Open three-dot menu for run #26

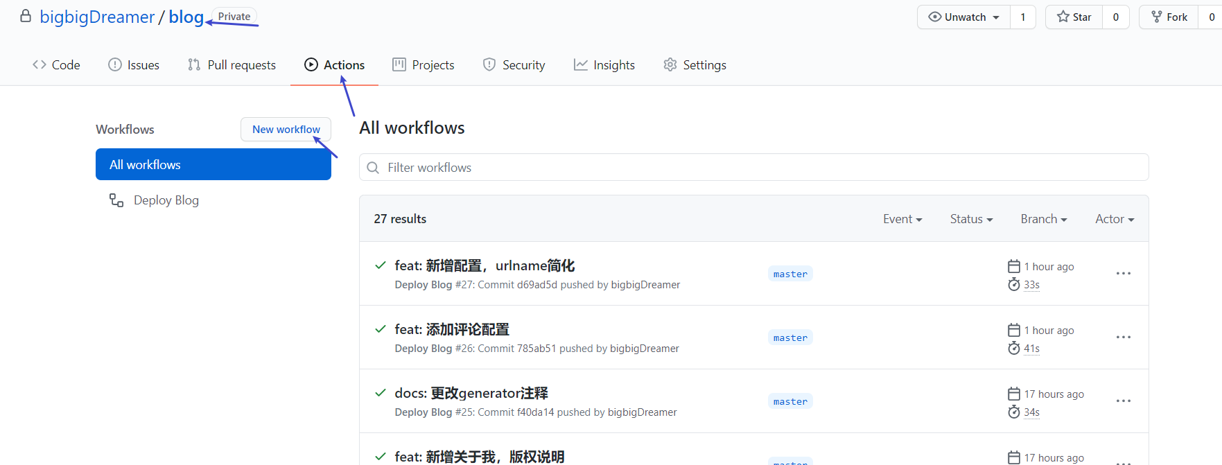[x=1124, y=337]
